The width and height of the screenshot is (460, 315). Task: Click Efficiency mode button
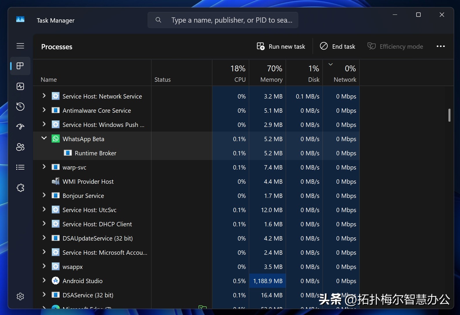395,46
